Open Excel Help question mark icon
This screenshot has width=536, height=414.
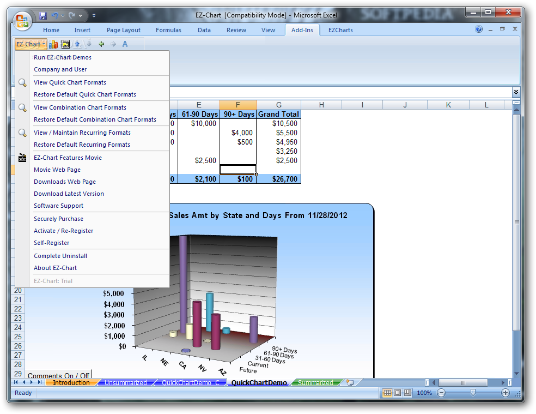(x=479, y=29)
